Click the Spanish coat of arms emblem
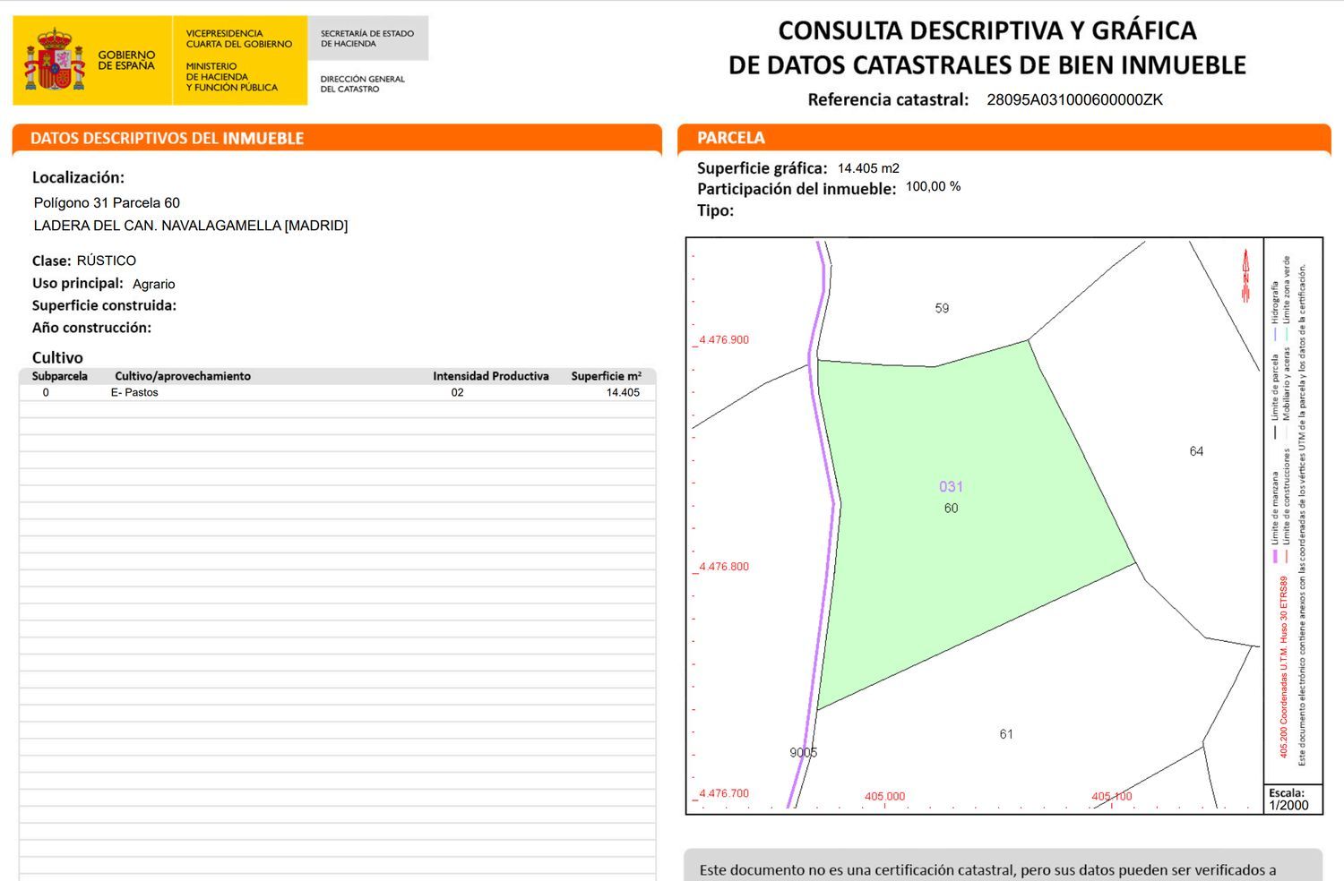 pos(55,60)
